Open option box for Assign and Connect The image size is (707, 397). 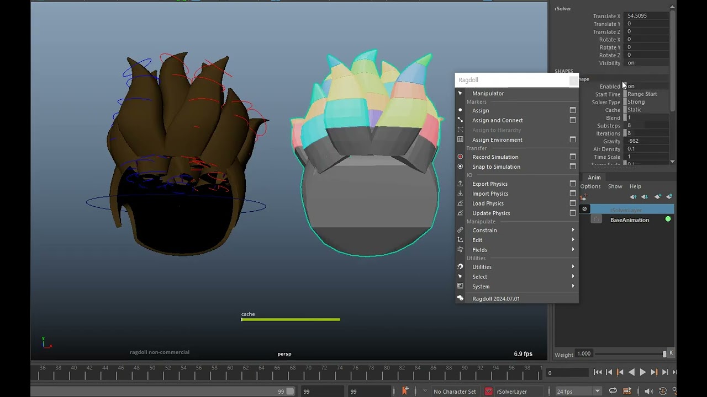[x=573, y=120]
